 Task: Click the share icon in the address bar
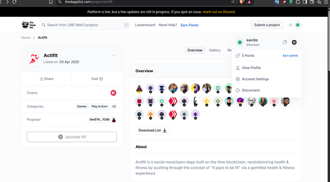[233, 2]
